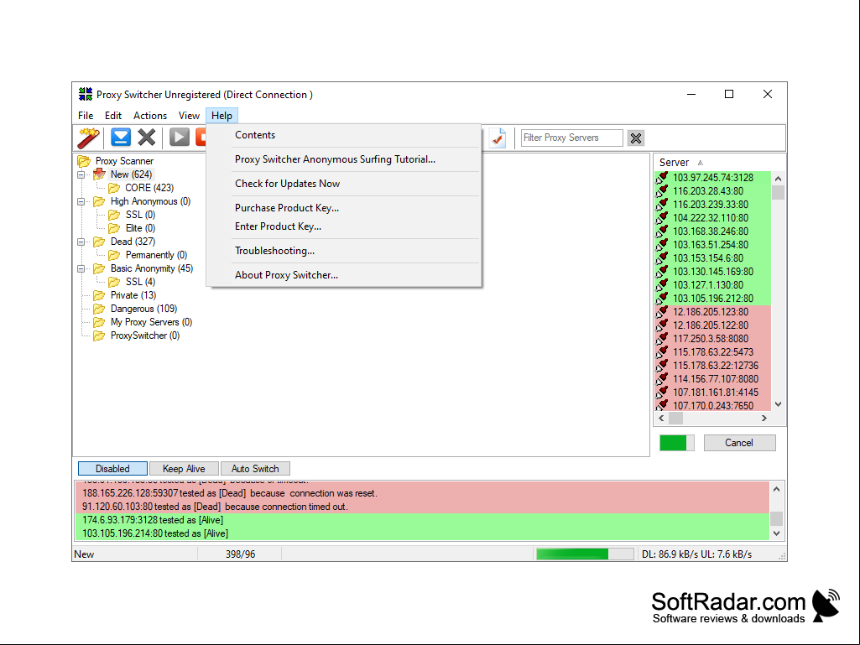Focus the Filter Proxy Servers input field
Image resolution: width=860 pixels, height=645 pixels.
pyautogui.click(x=572, y=138)
